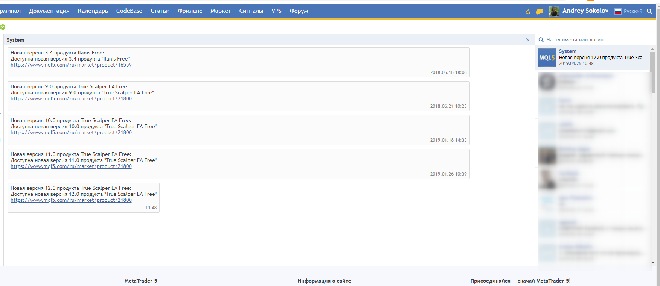Open Ilanis Free product/16559 link
660x286 pixels.
point(71,65)
